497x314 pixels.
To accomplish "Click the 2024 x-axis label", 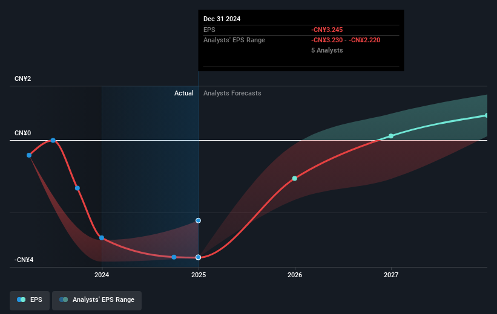I will [x=102, y=275].
